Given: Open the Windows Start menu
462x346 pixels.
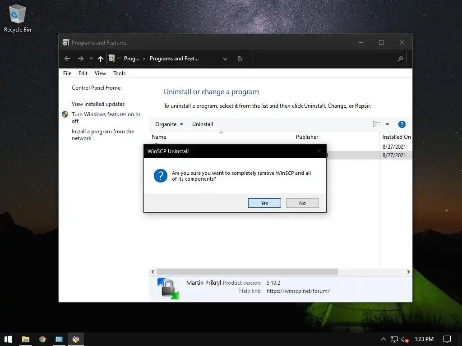Looking at the screenshot, I should (x=8, y=339).
